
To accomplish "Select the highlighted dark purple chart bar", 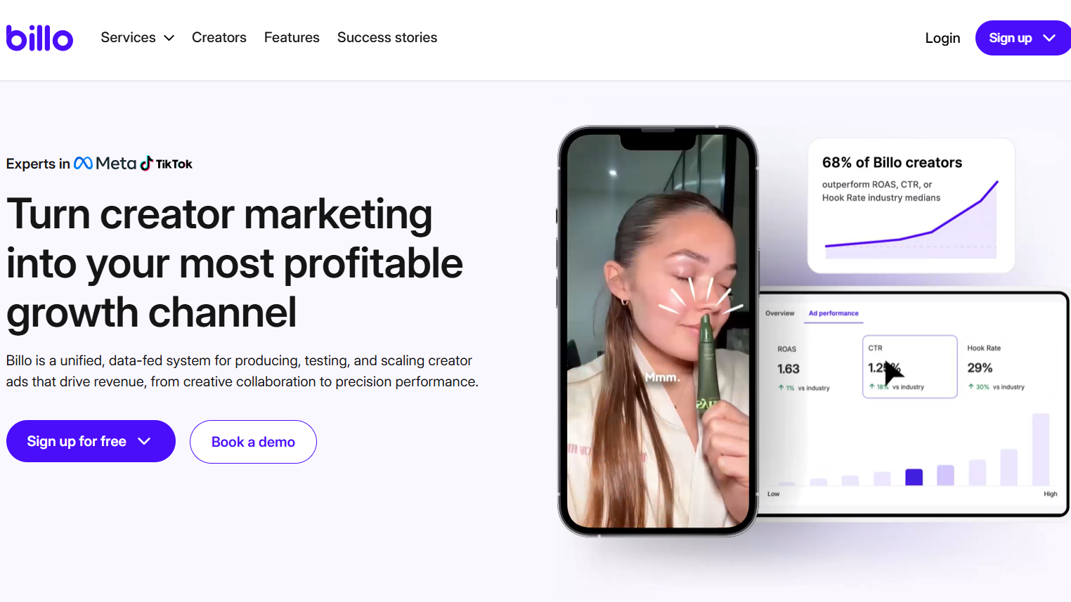I will [x=914, y=477].
